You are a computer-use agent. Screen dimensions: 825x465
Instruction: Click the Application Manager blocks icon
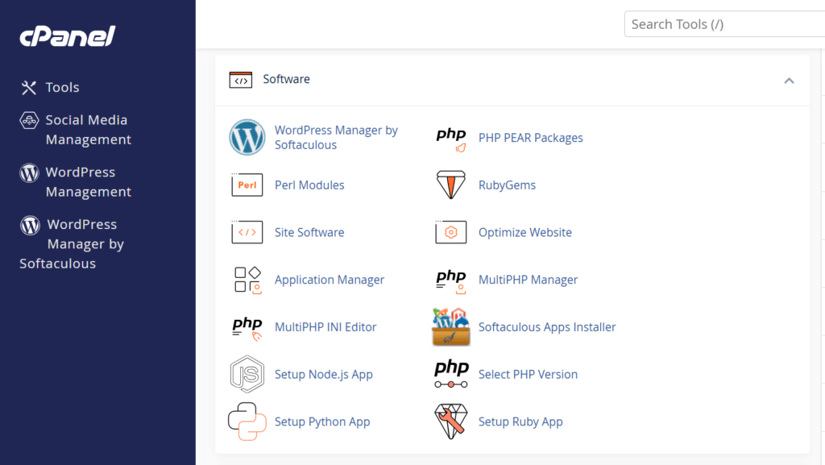pyautogui.click(x=247, y=280)
